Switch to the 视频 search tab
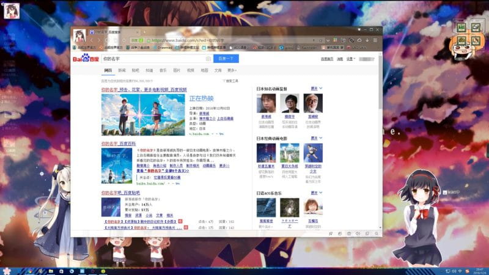 pyautogui.click(x=190, y=70)
